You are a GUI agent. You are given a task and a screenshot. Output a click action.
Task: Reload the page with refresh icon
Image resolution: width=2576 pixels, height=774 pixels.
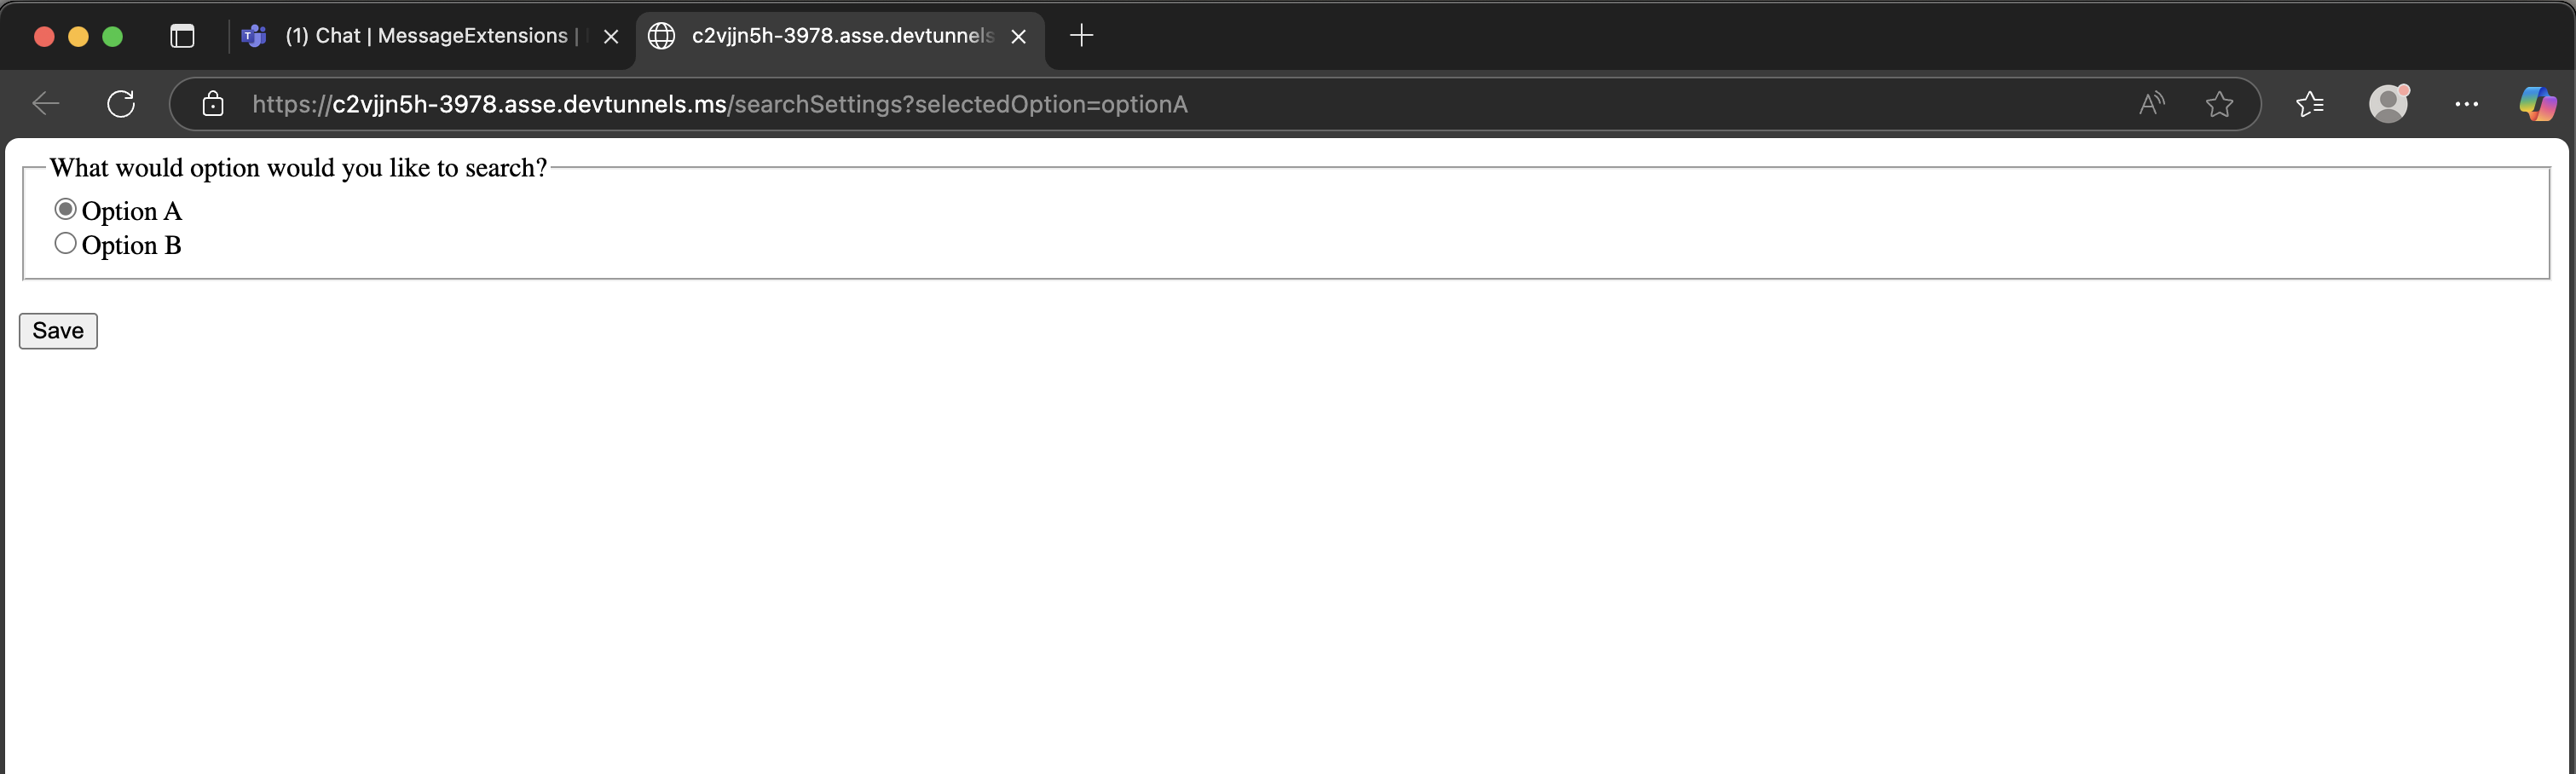click(x=121, y=104)
